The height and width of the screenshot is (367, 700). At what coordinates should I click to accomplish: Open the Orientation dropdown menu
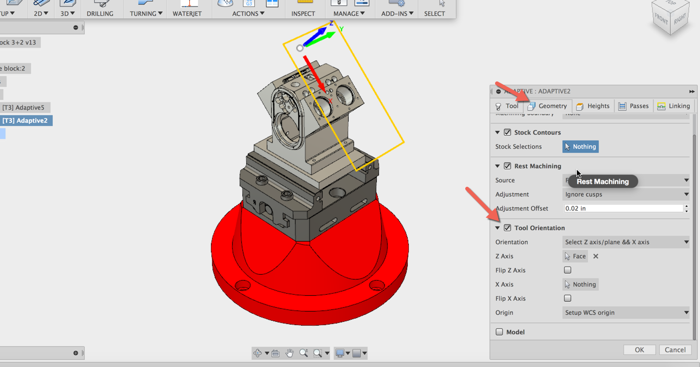tap(626, 242)
